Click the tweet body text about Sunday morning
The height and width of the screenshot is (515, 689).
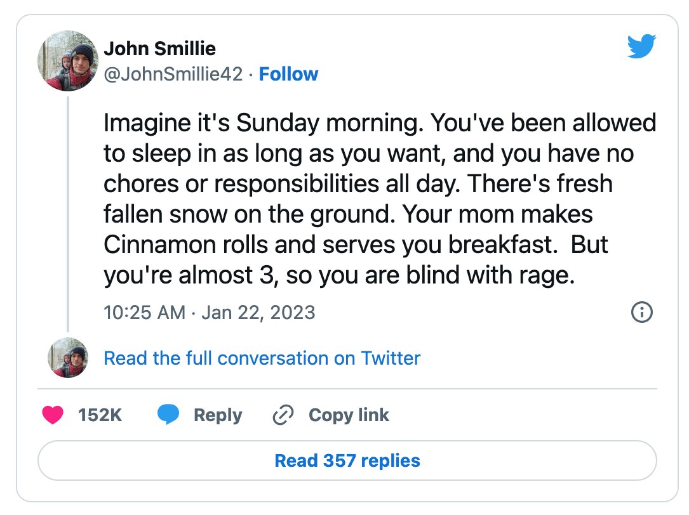click(380, 199)
